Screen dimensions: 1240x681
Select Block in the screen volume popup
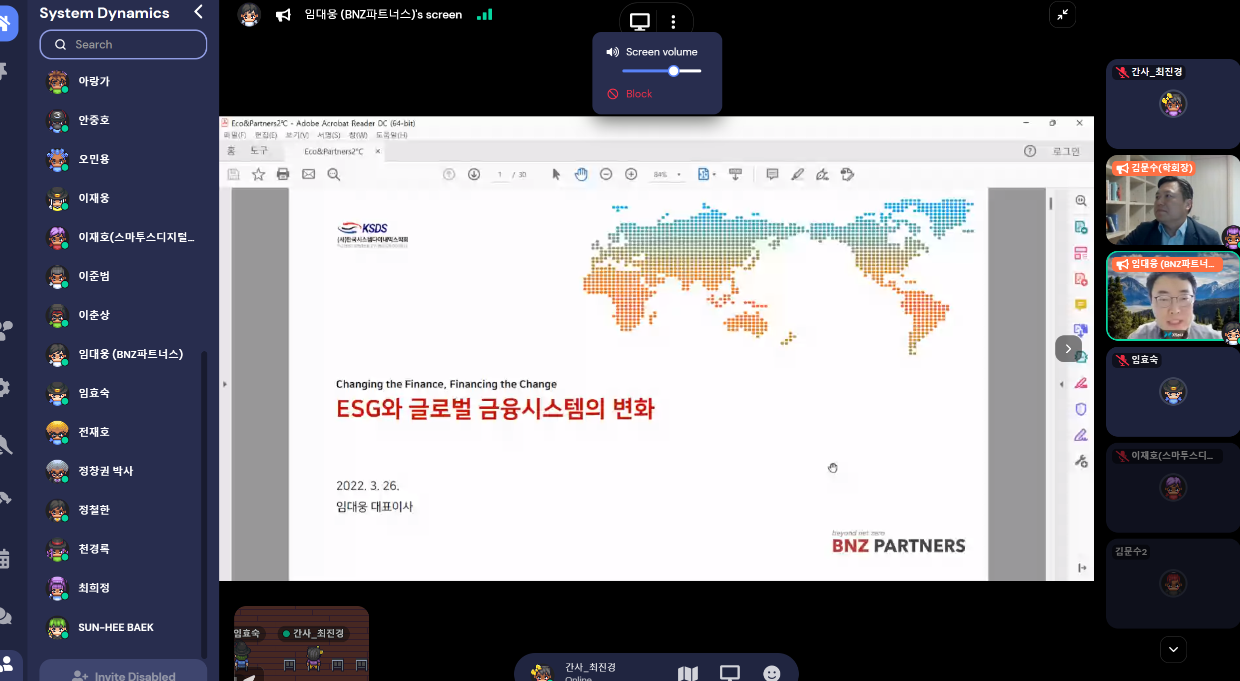pyautogui.click(x=638, y=94)
